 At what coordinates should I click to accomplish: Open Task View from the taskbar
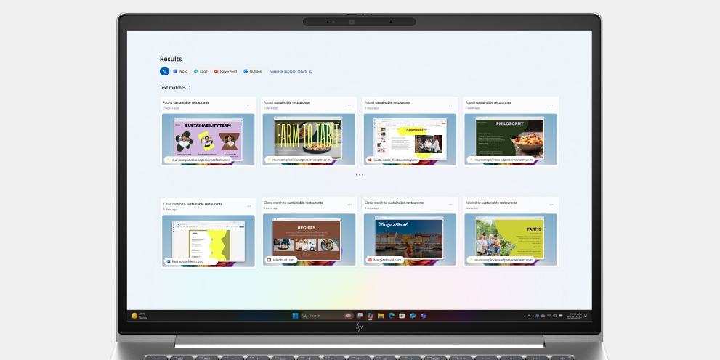[x=360, y=316]
